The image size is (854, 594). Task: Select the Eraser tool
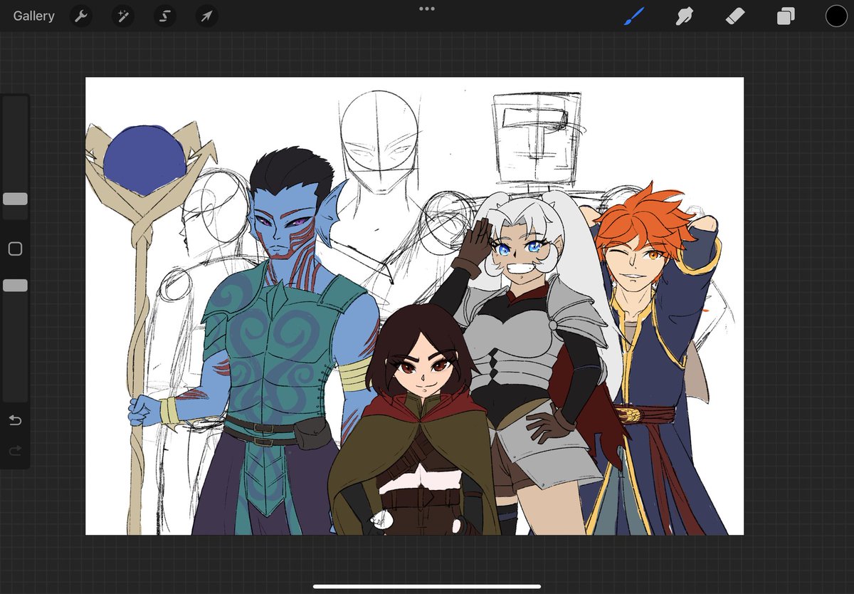click(735, 16)
